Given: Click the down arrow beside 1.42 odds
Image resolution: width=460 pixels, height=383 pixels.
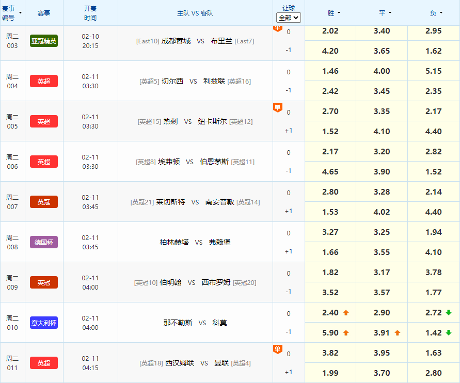Looking at the screenshot, I should point(449,333).
